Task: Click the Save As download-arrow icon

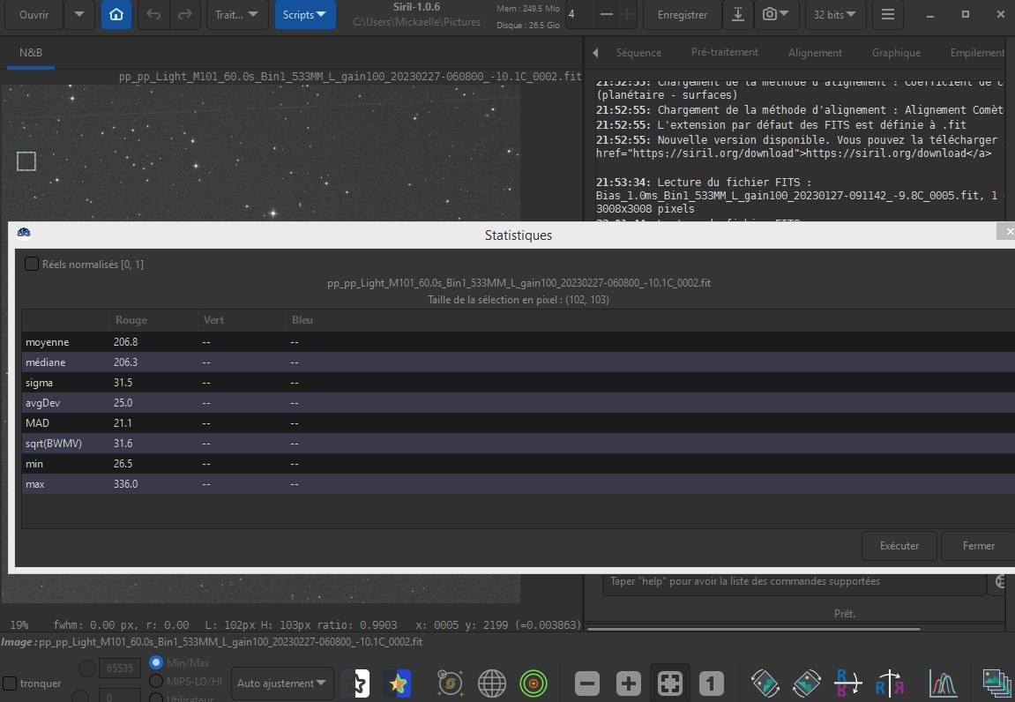Action: tap(738, 14)
